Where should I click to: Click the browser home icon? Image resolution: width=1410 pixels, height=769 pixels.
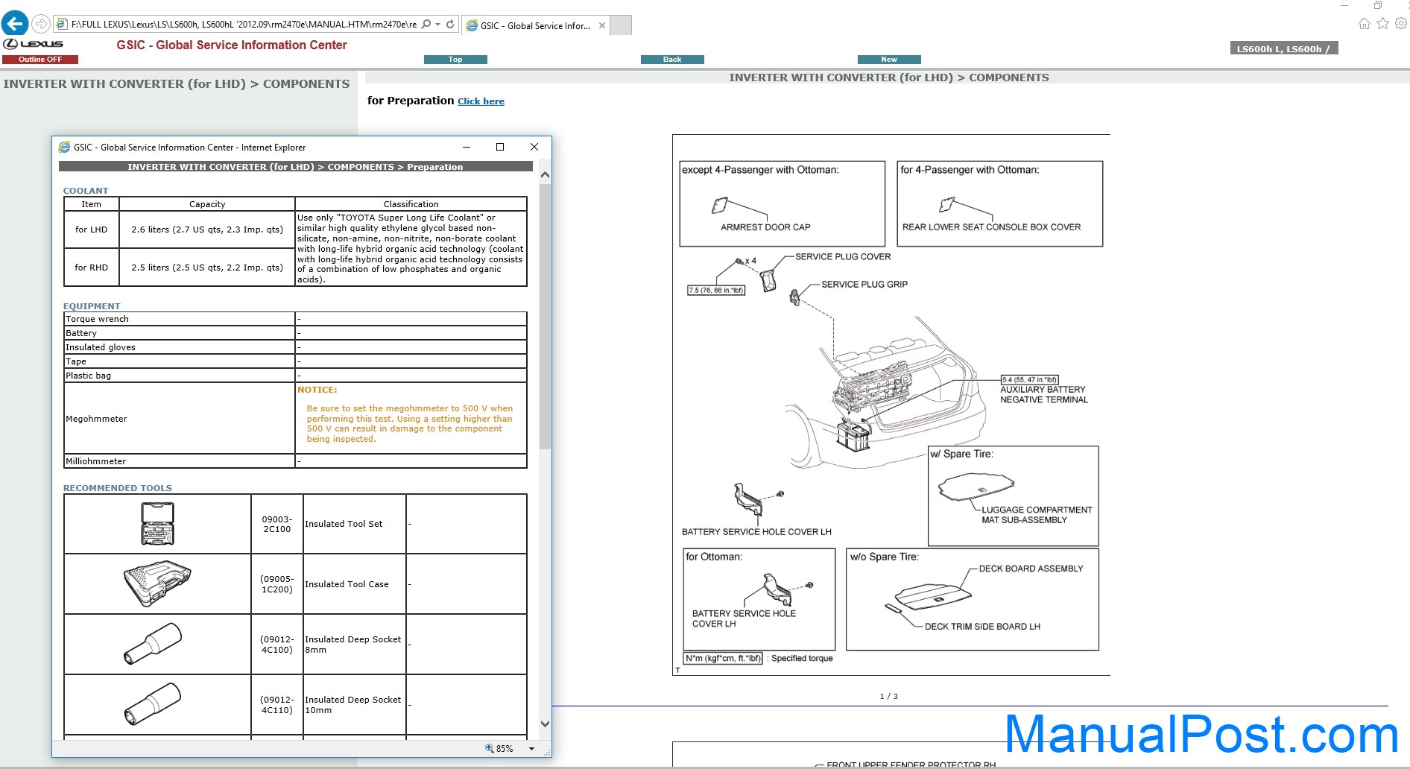(x=1364, y=24)
